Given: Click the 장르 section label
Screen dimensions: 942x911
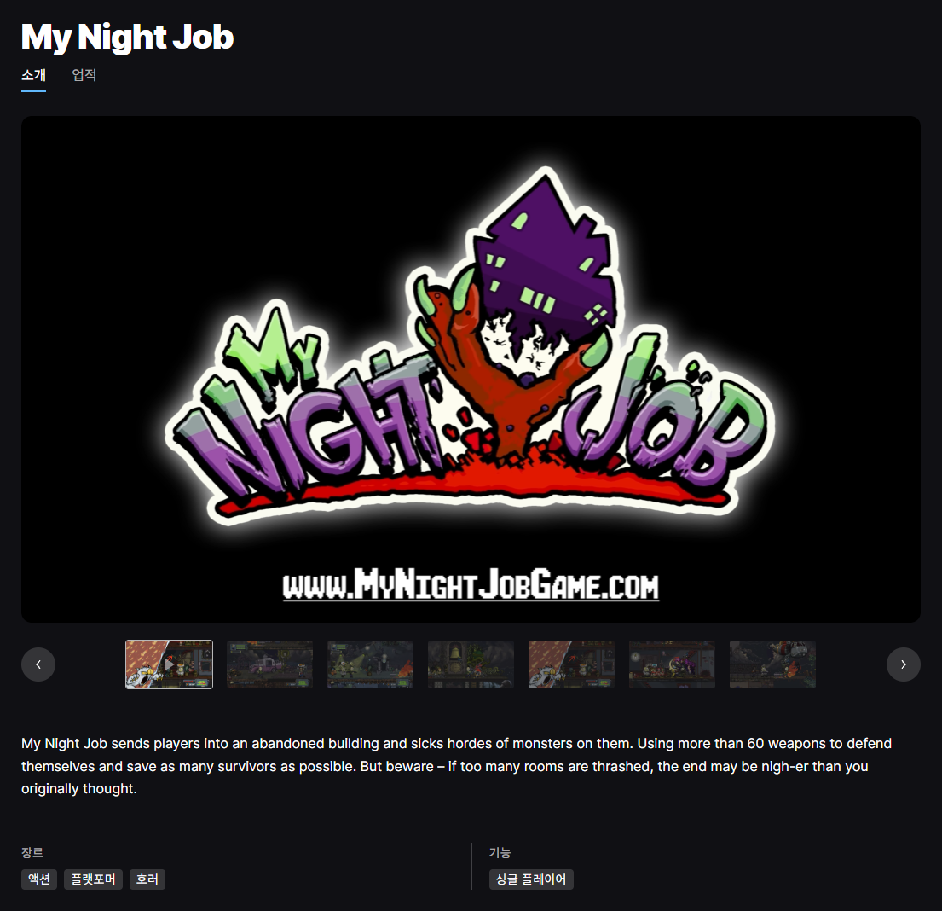Looking at the screenshot, I should click(32, 852).
